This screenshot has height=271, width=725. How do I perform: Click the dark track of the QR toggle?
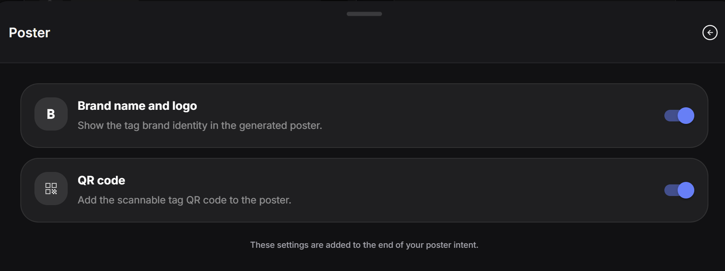click(x=670, y=190)
